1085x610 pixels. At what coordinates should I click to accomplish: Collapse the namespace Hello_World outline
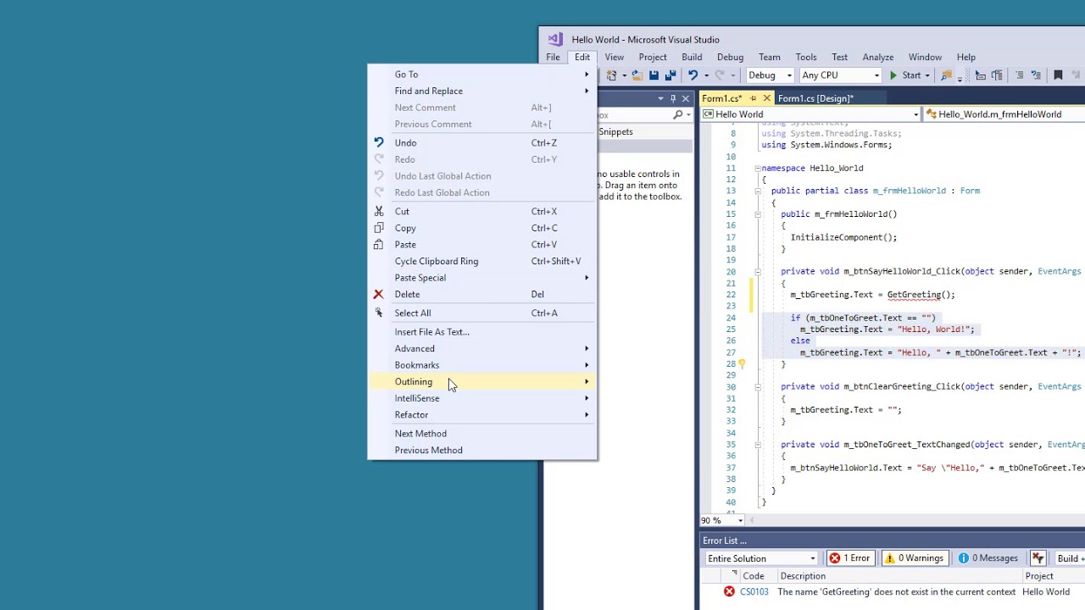[x=758, y=168]
